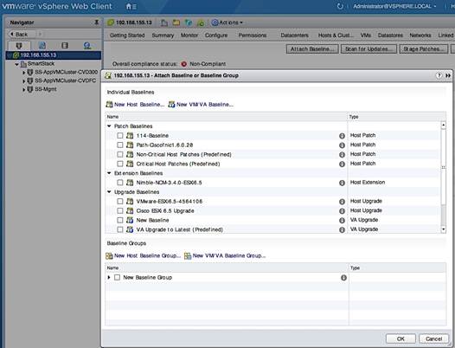This screenshot has width=455, height=348.
Task: Check the New Baseline Group checkbox
Action: click(x=117, y=278)
